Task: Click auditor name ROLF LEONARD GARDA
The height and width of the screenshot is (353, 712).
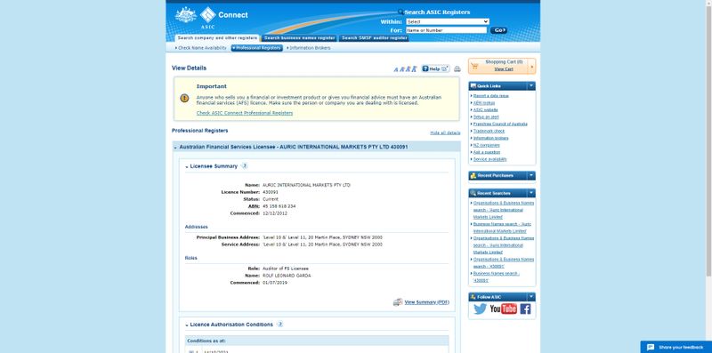Action: (287, 276)
